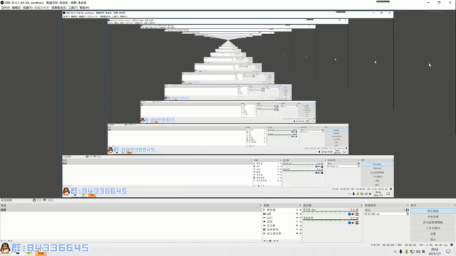Image resolution: width=456 pixels, height=256 pixels.
Task: Click the tray microphone icon
Action: coord(400,252)
